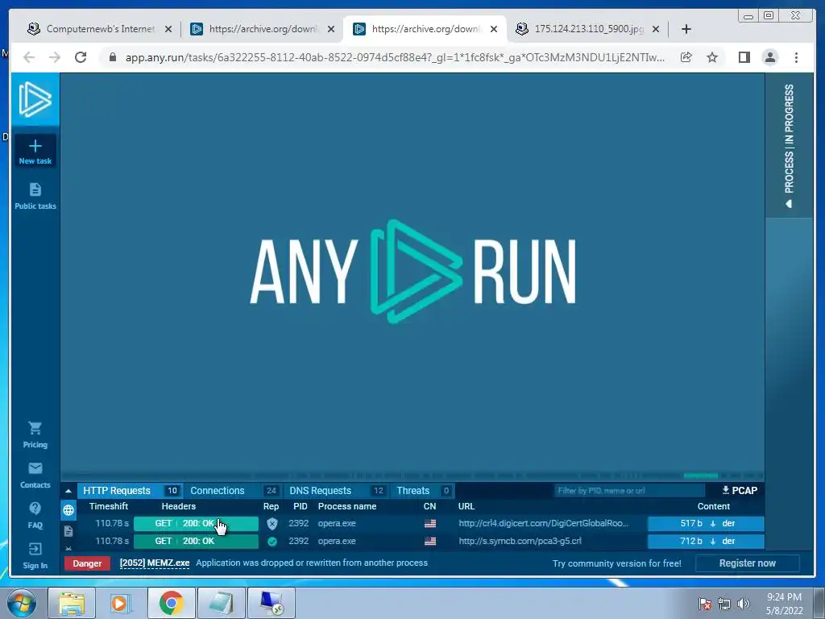825x619 pixels.
Task: Reload the page in Chrome
Action: click(x=81, y=57)
